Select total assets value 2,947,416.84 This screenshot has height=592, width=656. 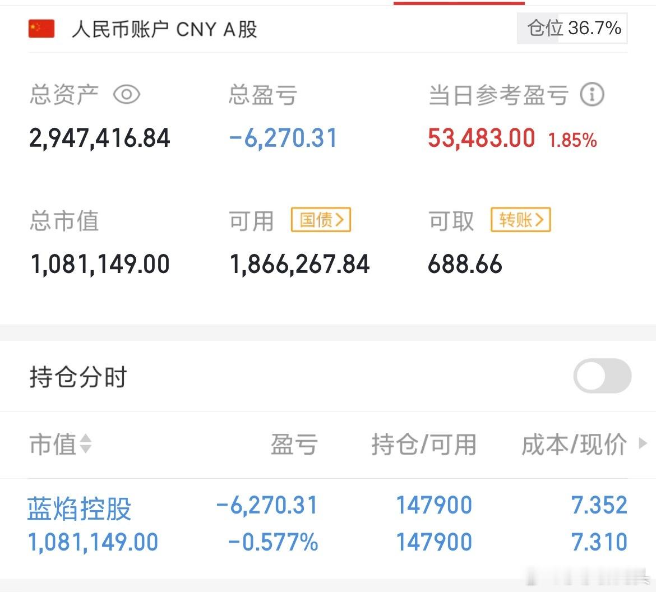(100, 138)
